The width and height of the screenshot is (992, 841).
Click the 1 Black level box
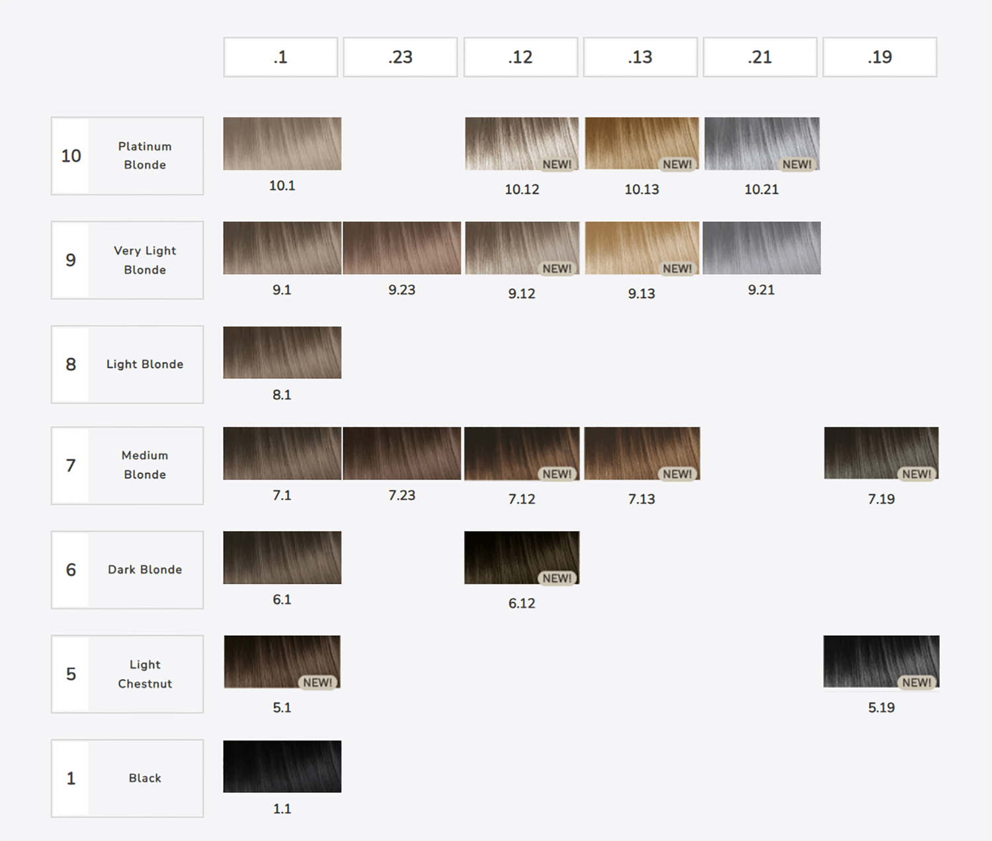127,778
